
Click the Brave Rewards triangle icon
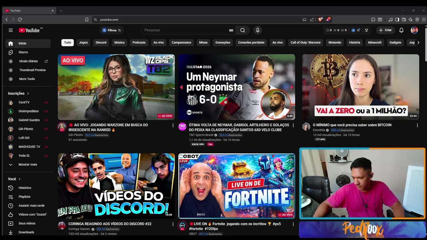[328, 20]
